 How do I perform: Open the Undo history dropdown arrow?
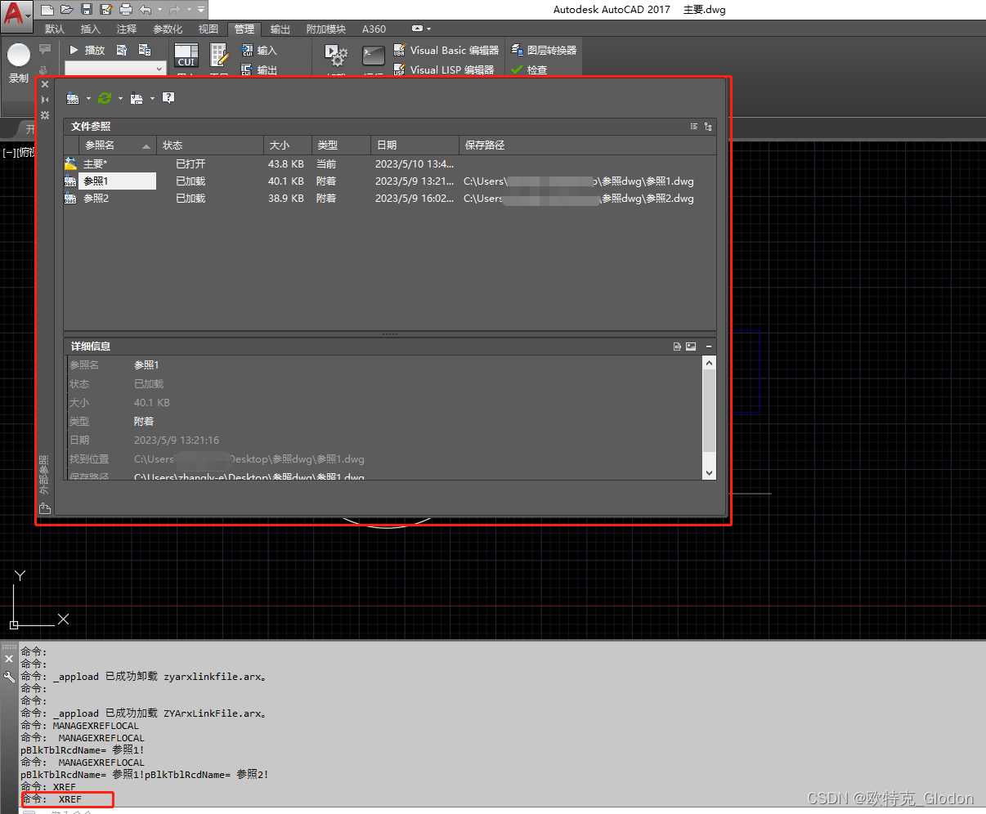click(x=159, y=10)
